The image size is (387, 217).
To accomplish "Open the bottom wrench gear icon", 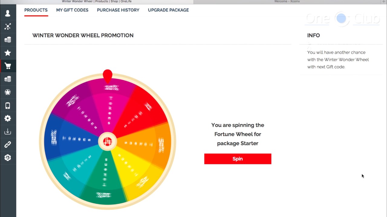I will pyautogui.click(x=8, y=158).
